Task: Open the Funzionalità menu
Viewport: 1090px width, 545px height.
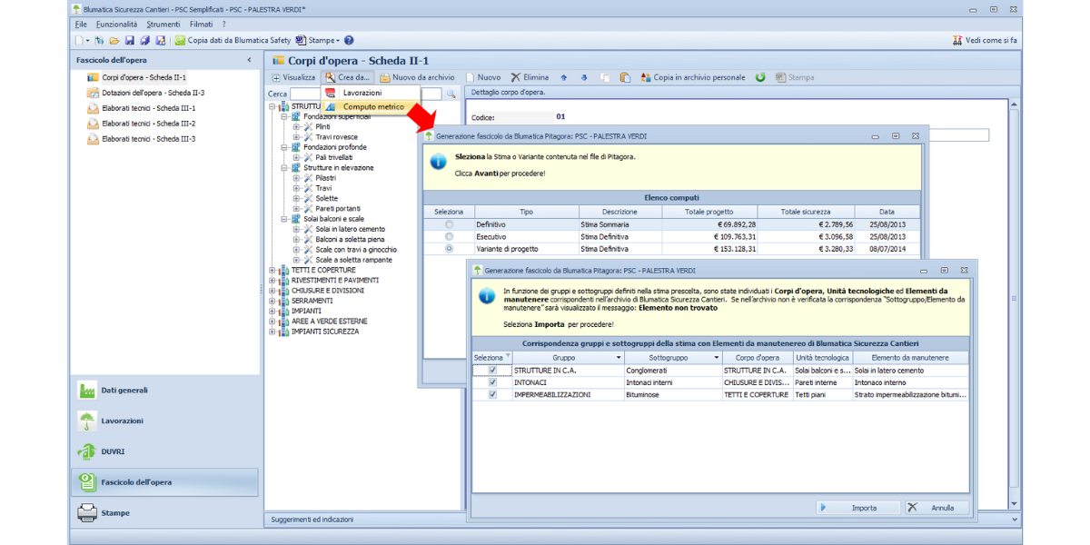Action: [x=116, y=25]
